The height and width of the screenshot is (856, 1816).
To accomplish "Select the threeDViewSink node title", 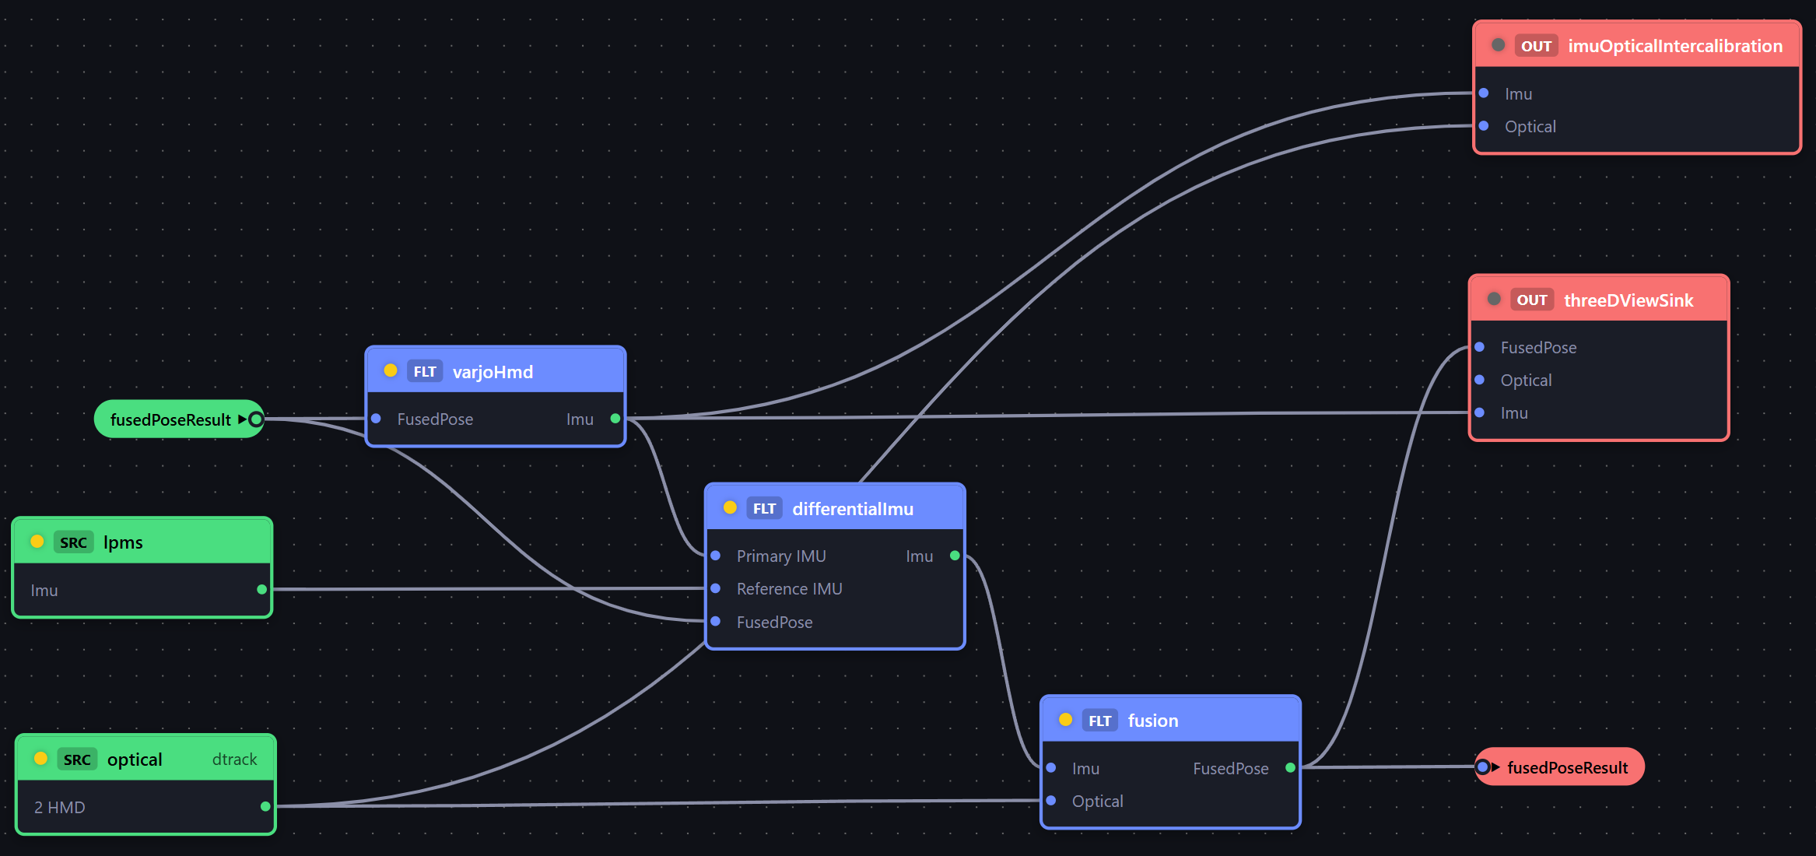I will pyautogui.click(x=1628, y=300).
